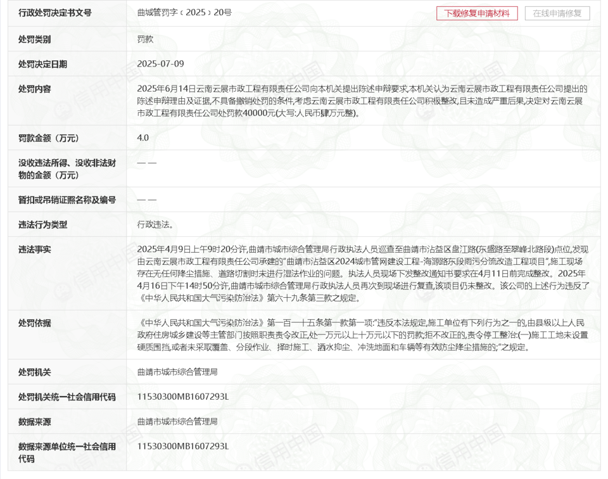Click the 罚款金额（万元） label
Screen dimensions: 608x479
tap(49, 138)
